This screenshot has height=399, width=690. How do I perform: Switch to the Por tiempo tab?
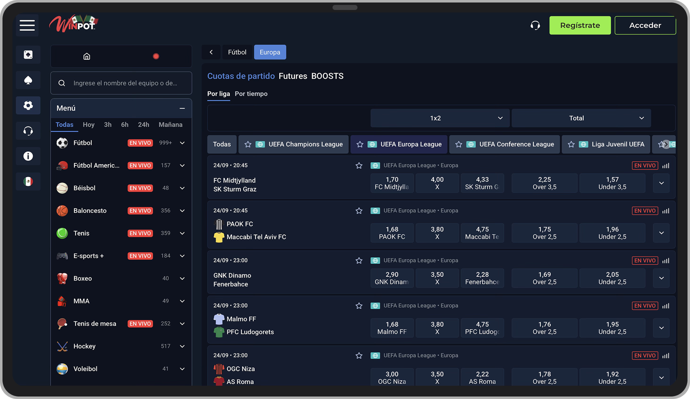(x=251, y=94)
